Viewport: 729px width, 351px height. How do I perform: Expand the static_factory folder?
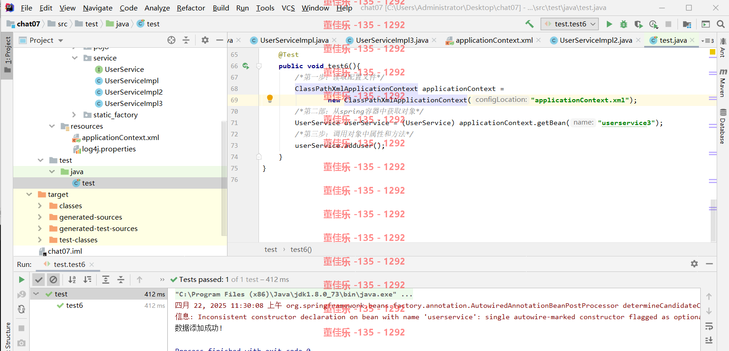click(x=74, y=115)
